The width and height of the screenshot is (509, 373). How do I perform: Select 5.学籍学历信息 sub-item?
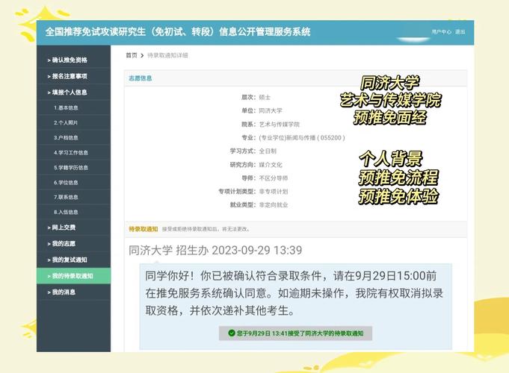pyautogui.click(x=71, y=167)
